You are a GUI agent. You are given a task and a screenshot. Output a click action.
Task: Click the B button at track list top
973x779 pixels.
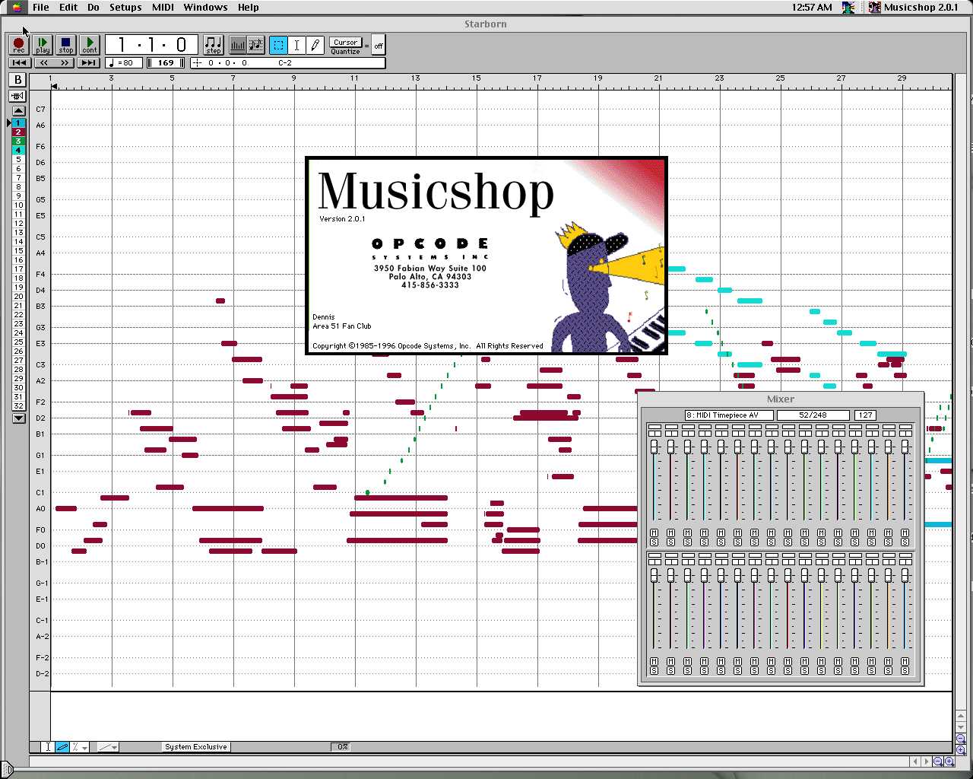click(17, 80)
